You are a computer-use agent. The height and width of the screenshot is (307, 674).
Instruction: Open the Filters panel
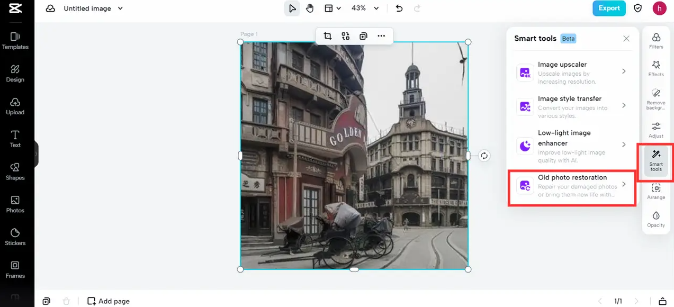click(656, 41)
